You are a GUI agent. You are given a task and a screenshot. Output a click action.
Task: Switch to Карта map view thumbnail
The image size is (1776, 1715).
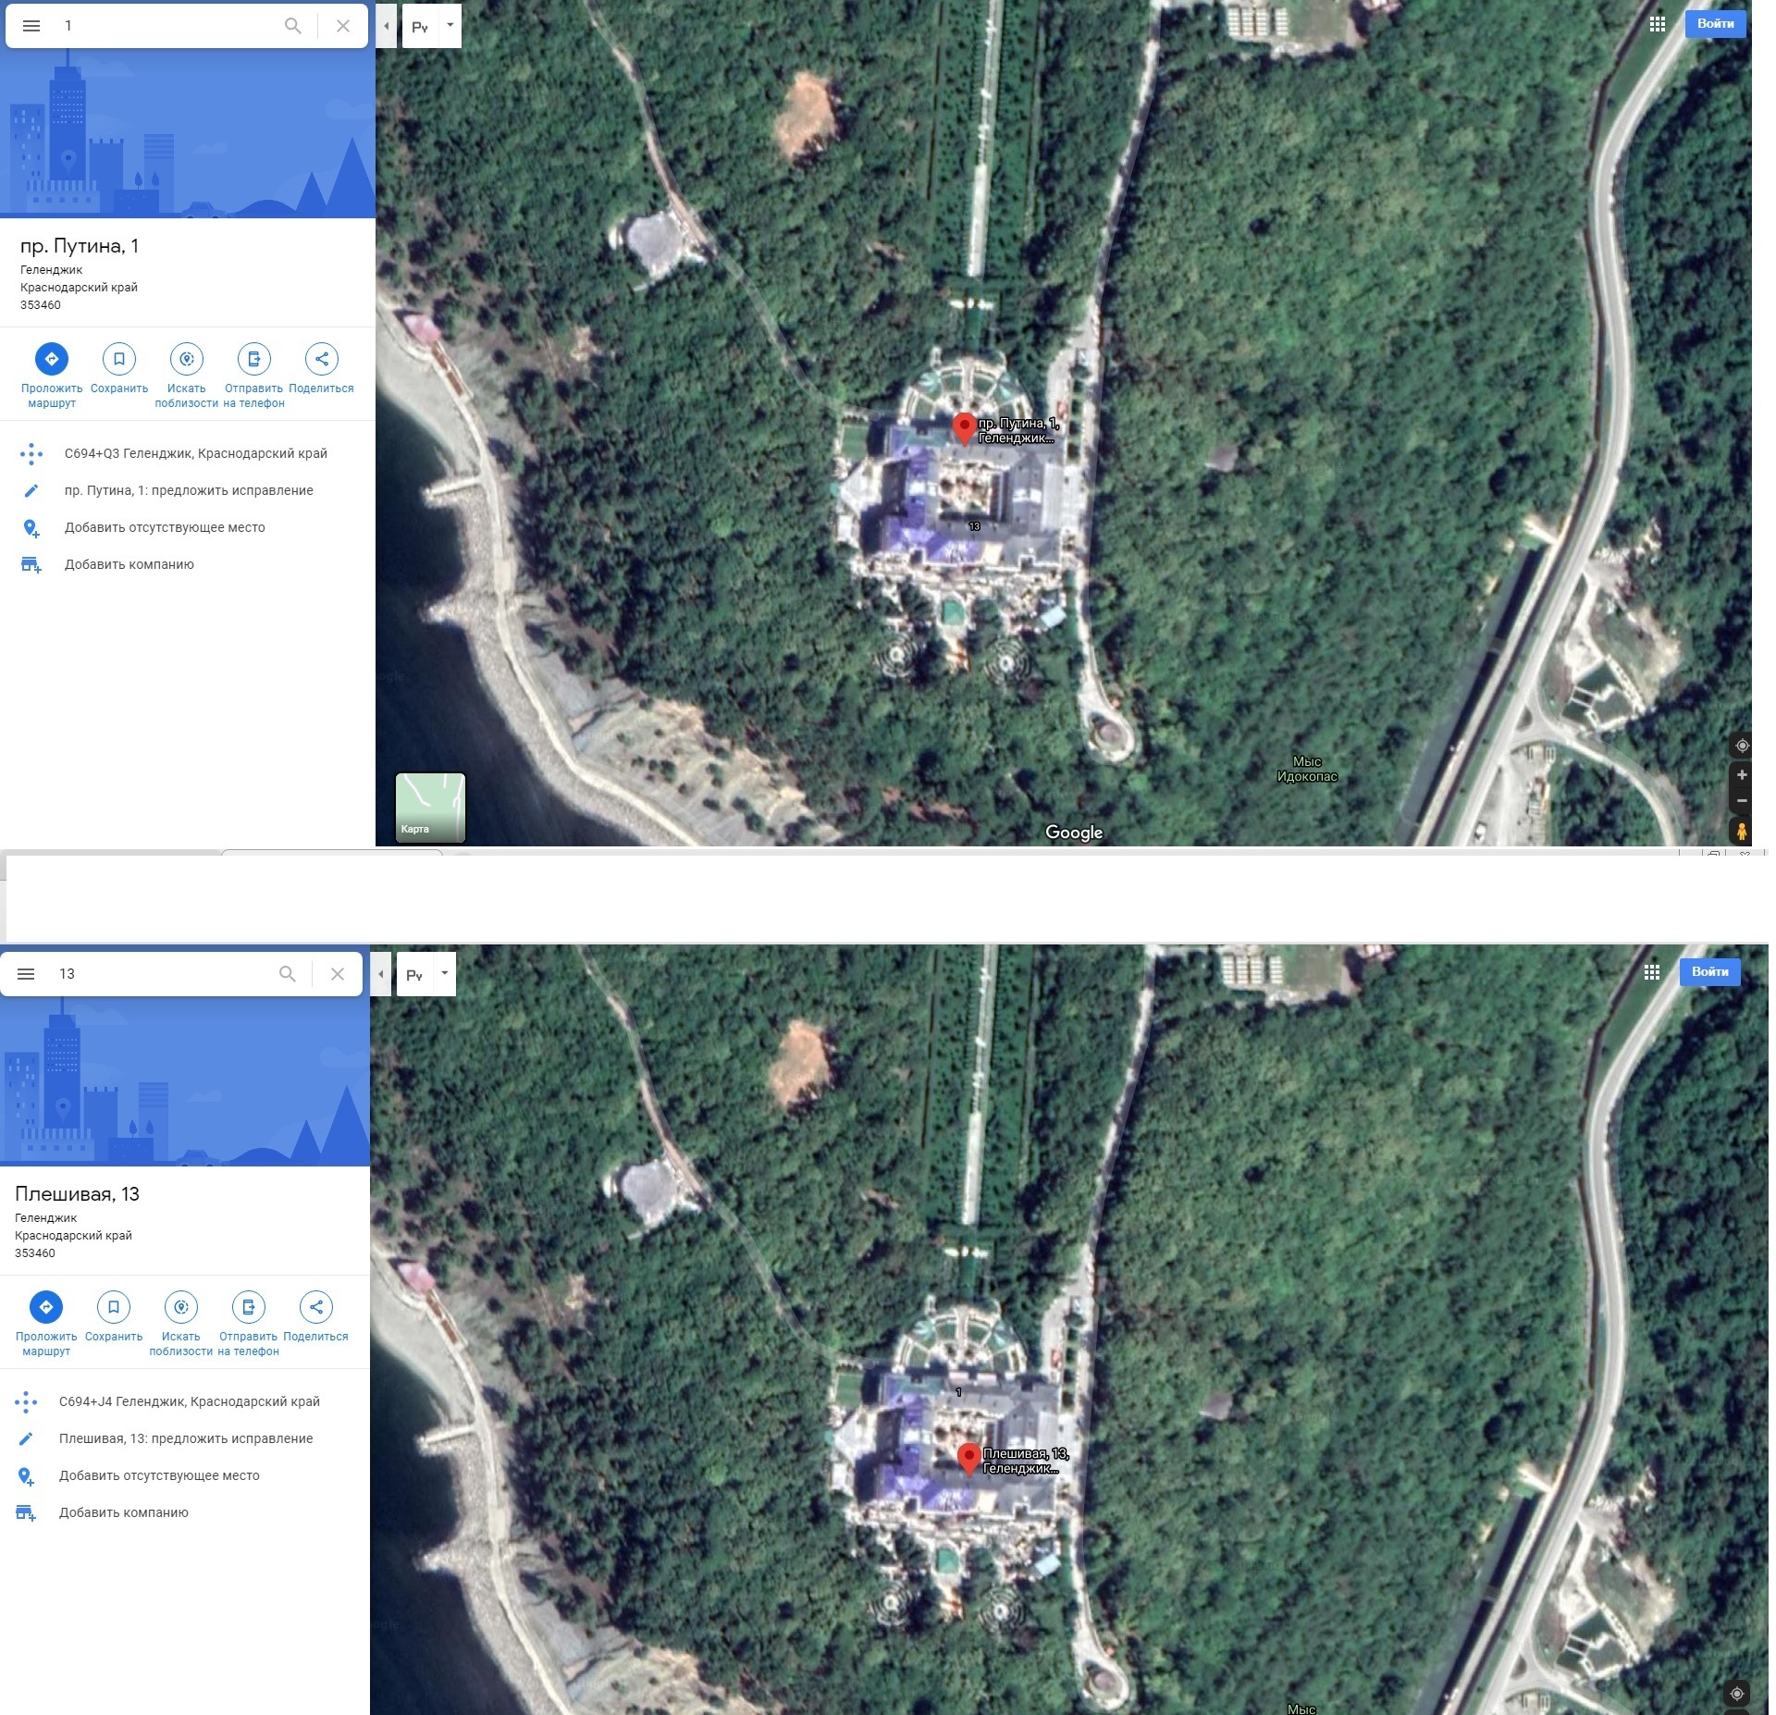(x=430, y=807)
